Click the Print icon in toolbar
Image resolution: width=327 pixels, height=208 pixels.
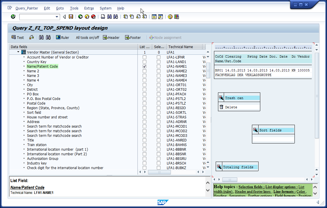tap(103, 17)
